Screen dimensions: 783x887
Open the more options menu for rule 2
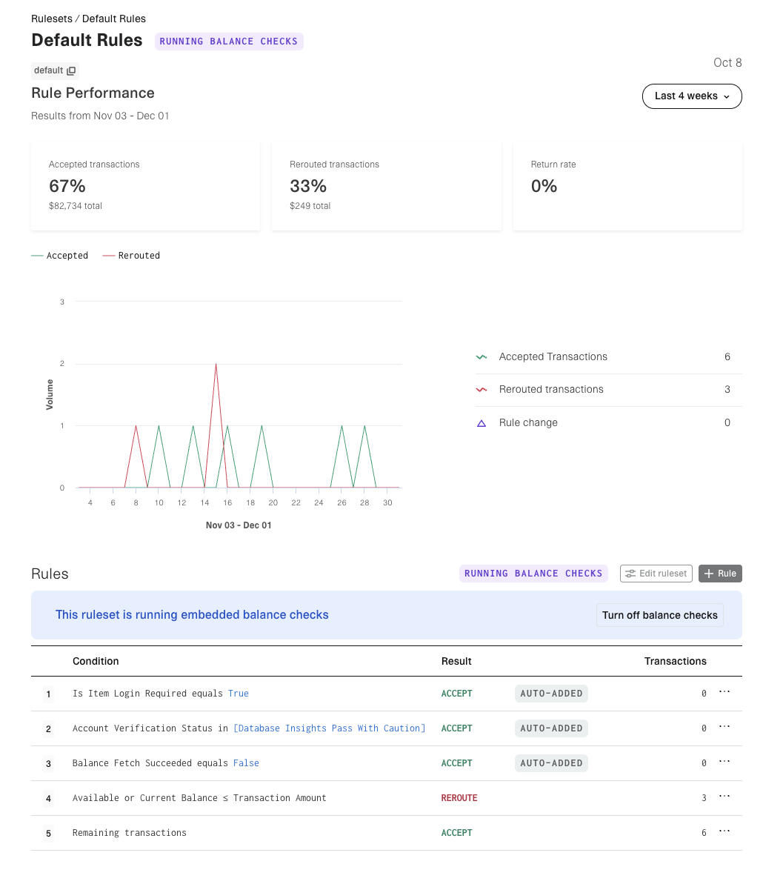point(724,727)
